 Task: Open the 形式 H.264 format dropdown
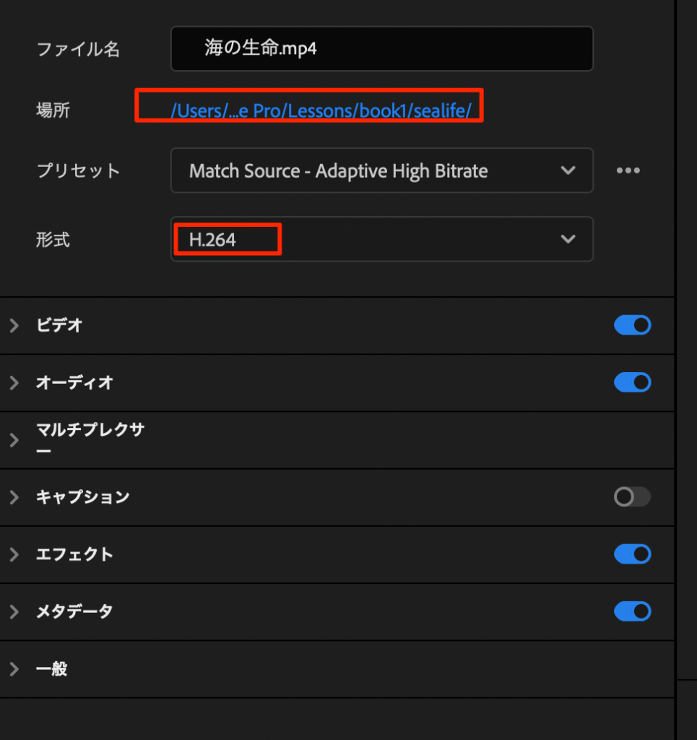click(381, 239)
